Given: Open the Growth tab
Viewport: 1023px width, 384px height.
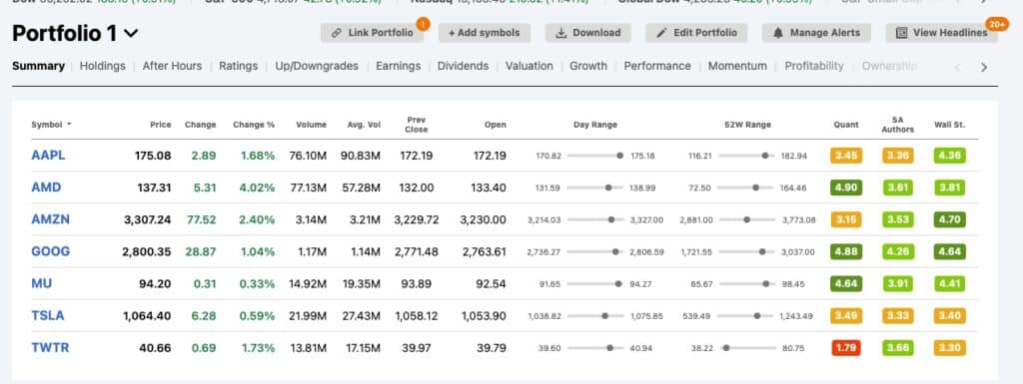Looking at the screenshot, I should pyautogui.click(x=587, y=66).
